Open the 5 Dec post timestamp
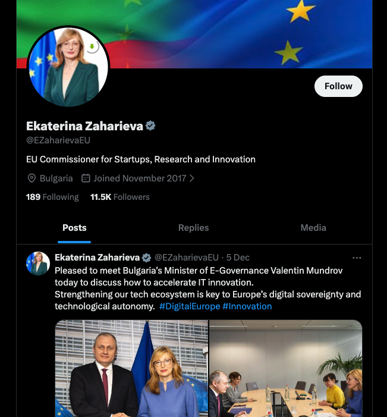The height and width of the screenshot is (417, 387). (238, 258)
